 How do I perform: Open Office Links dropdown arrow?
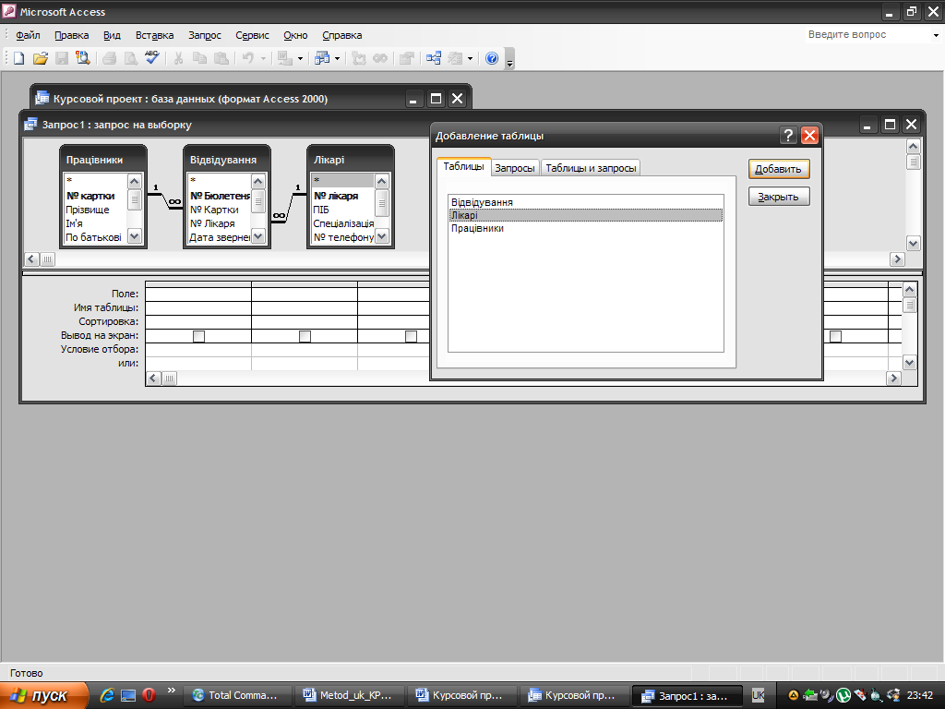click(300, 58)
